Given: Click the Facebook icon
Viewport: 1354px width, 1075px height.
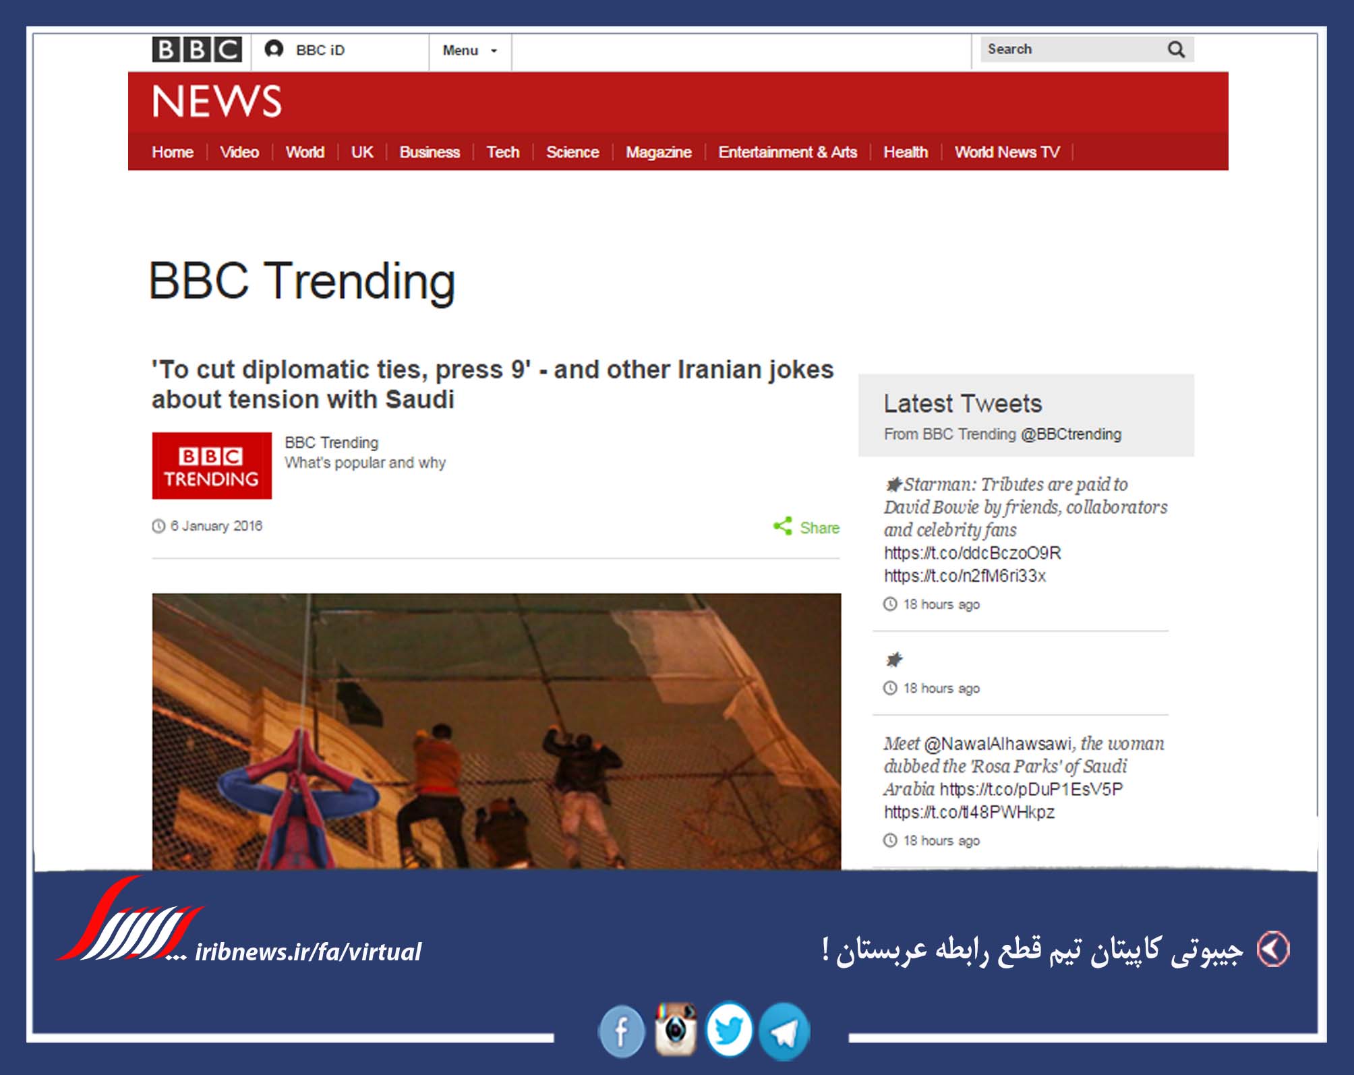Looking at the screenshot, I should coord(621,1031).
